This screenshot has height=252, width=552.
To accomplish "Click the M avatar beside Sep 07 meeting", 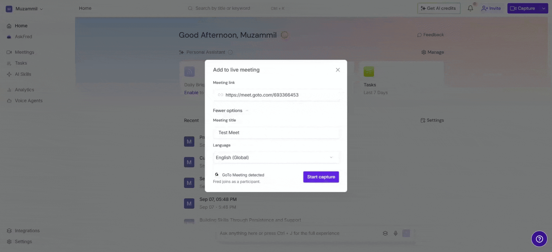I will click(189, 203).
